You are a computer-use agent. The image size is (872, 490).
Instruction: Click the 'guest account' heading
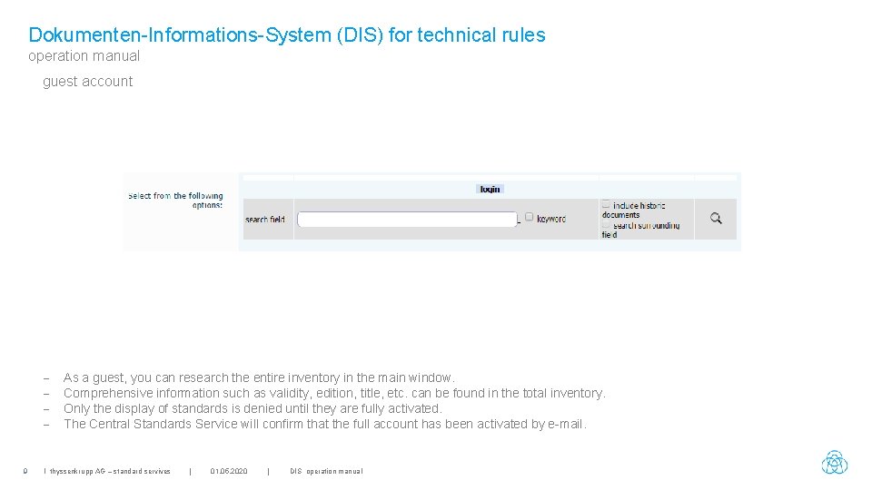(88, 82)
